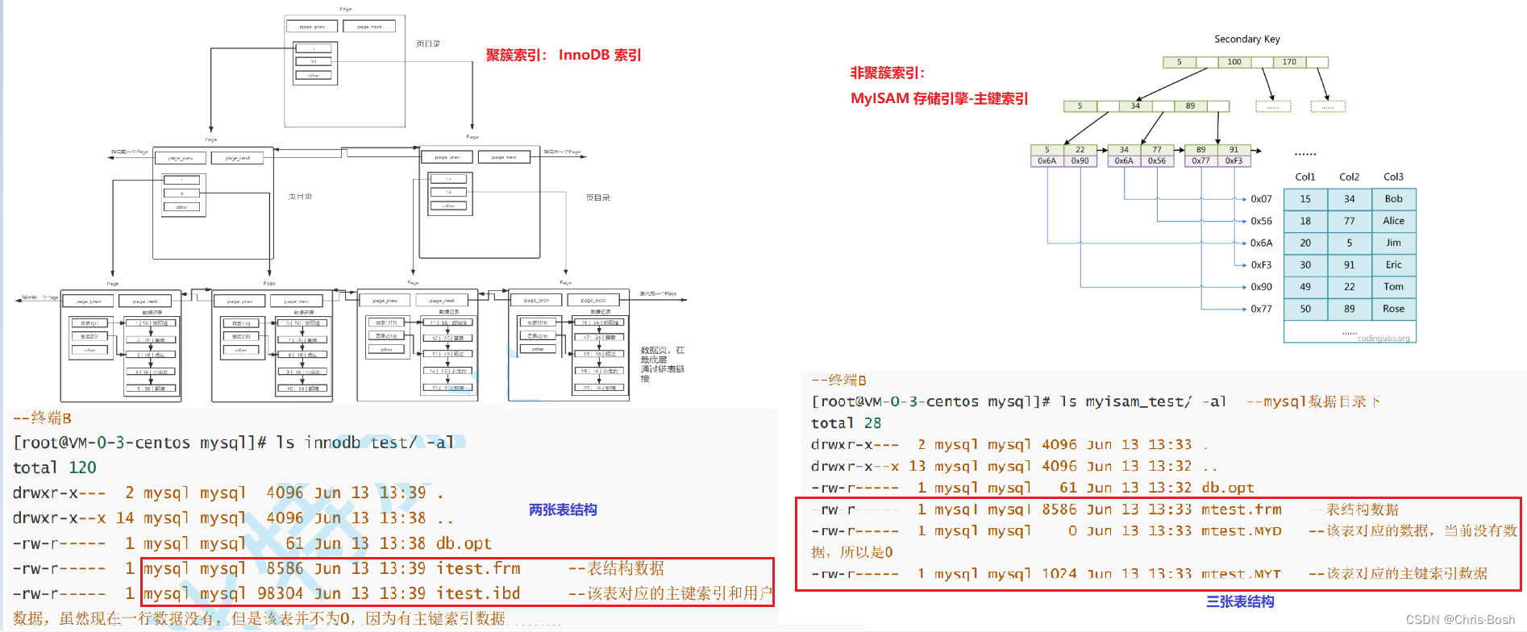The width and height of the screenshot is (1527, 632).
Task: Click the 'Col2' column header
Action: click(1350, 177)
